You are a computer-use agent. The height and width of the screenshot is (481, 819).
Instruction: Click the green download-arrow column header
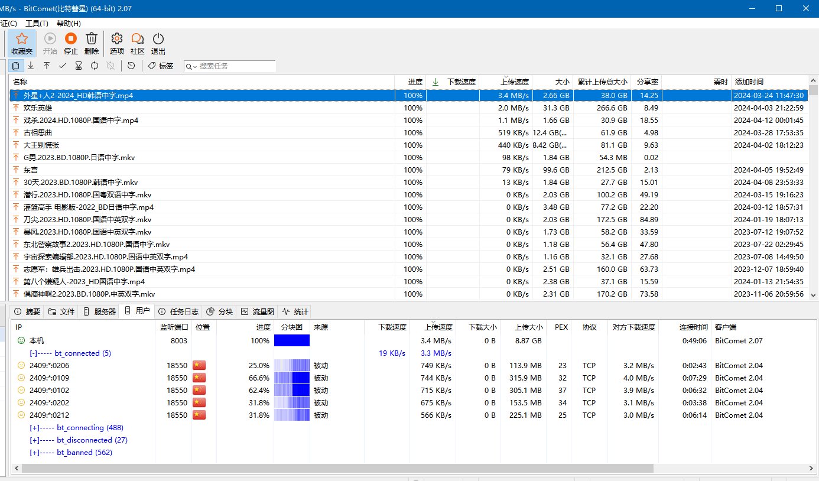435,82
